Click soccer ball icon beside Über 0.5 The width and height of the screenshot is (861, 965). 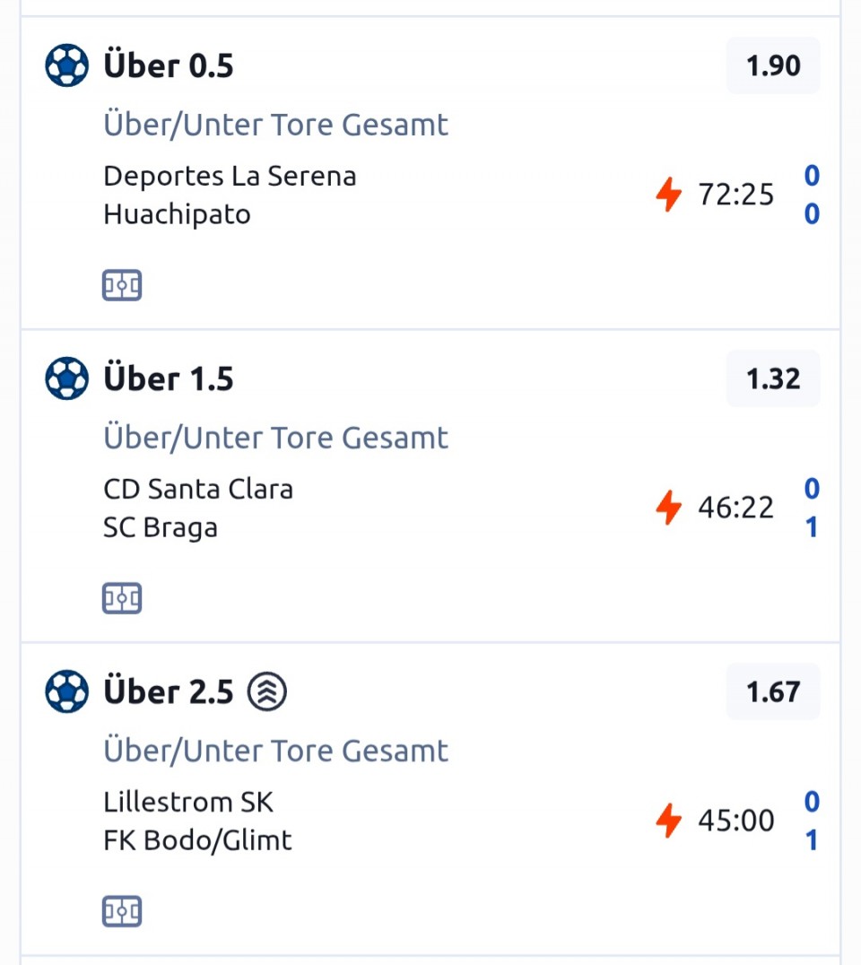click(66, 65)
